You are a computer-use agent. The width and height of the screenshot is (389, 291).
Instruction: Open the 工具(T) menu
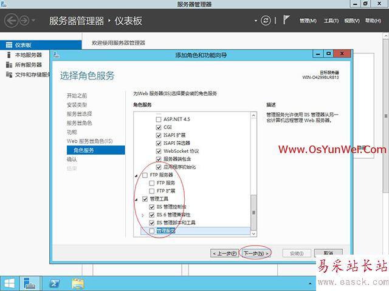click(331, 21)
